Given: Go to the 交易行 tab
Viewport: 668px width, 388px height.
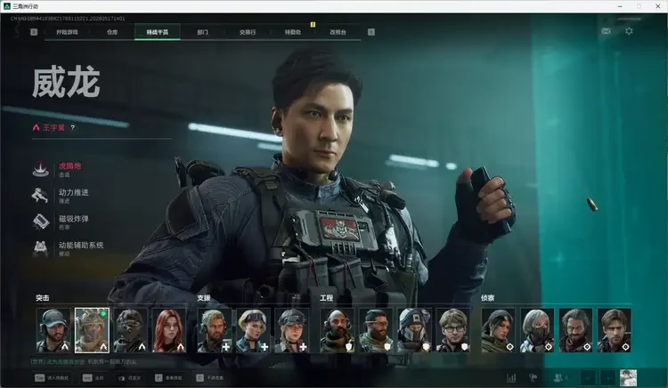Looking at the screenshot, I should pos(248,32).
